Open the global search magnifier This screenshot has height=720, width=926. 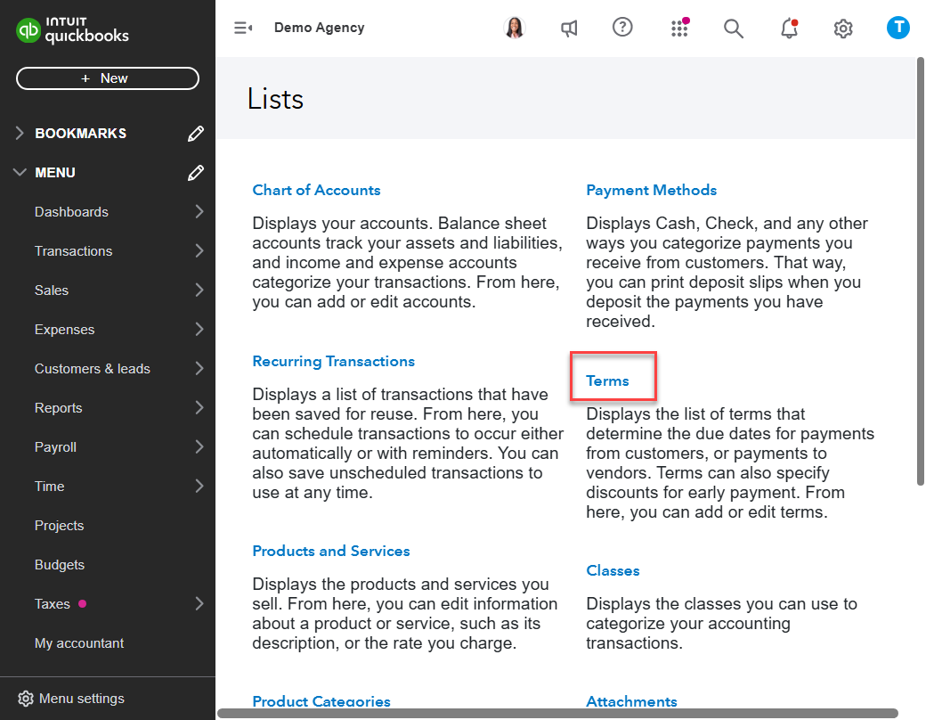tap(734, 28)
